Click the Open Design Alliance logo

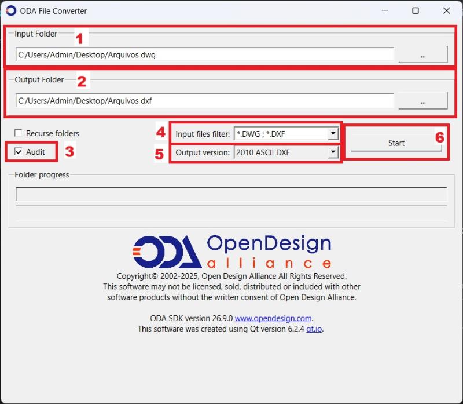[x=231, y=251]
